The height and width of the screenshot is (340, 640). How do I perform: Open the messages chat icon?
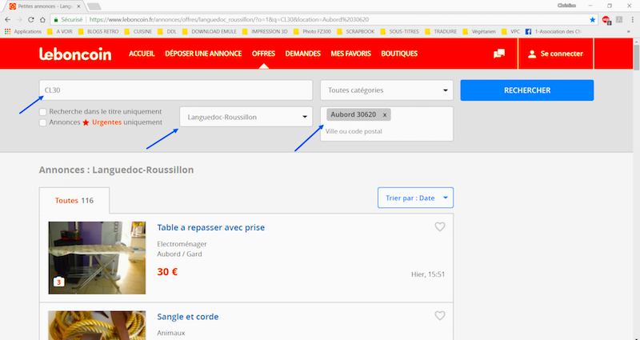click(498, 54)
